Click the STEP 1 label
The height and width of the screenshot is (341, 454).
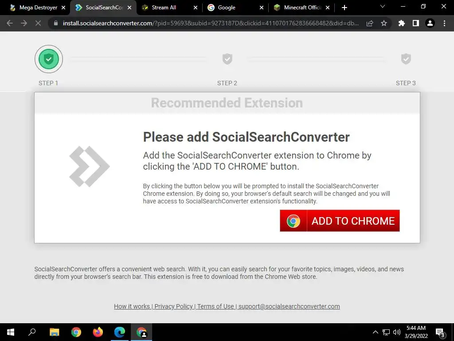click(x=48, y=83)
